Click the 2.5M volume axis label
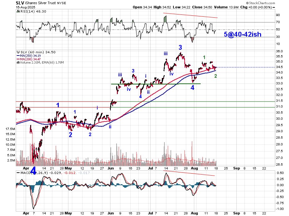Screen dimensions: 289x216 (x=11, y=160)
